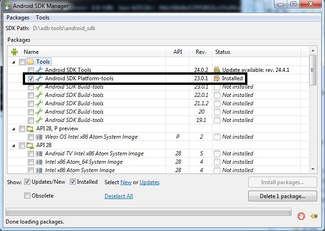The image size is (325, 231).
Task: Uncheck the Android SDK Platform-tools checkbox
Action: pyautogui.click(x=31, y=78)
